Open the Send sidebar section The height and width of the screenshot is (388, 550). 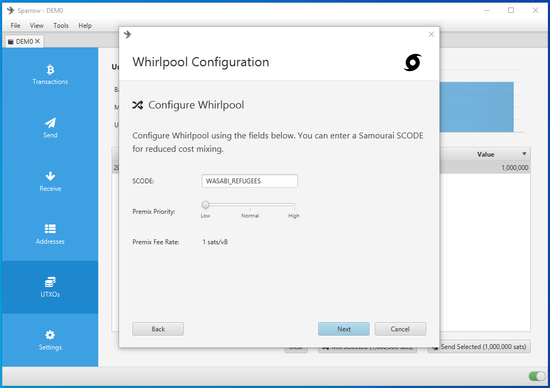(50, 128)
